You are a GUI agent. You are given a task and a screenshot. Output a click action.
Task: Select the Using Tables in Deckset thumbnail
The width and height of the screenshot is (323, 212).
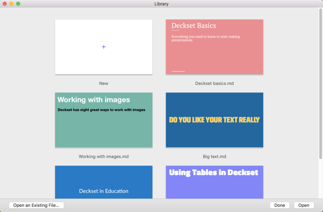tap(215, 182)
